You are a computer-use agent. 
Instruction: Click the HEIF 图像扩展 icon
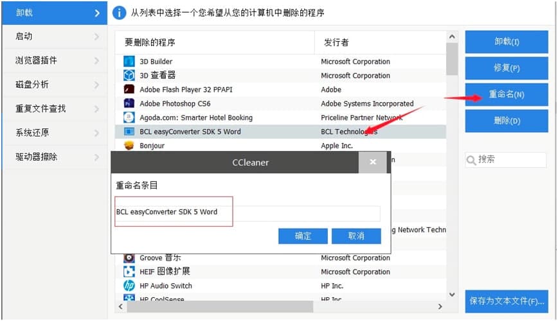tap(129, 272)
